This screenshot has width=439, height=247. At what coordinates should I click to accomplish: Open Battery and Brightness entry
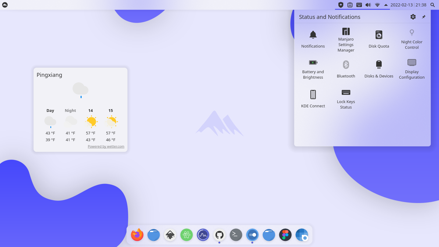(x=313, y=69)
